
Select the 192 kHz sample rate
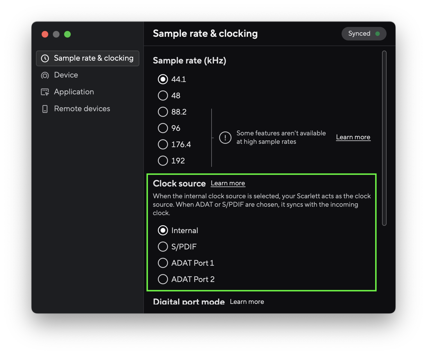click(x=163, y=161)
